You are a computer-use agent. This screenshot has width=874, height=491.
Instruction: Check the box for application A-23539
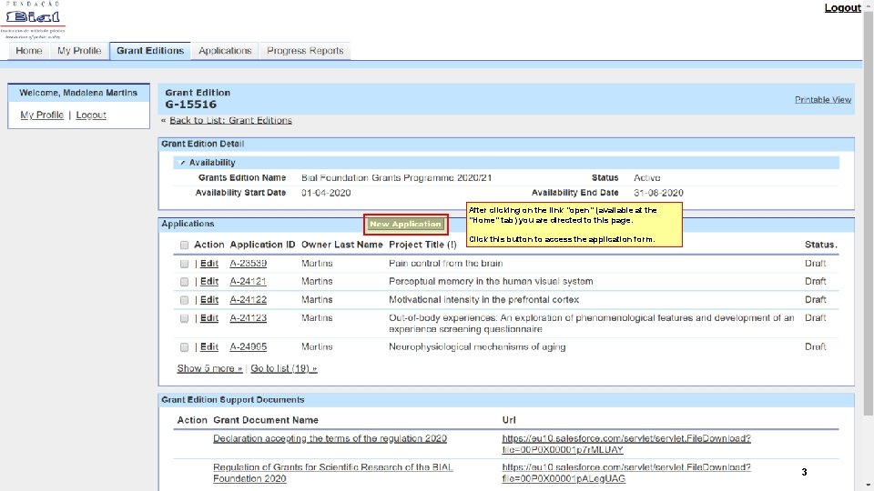click(184, 264)
